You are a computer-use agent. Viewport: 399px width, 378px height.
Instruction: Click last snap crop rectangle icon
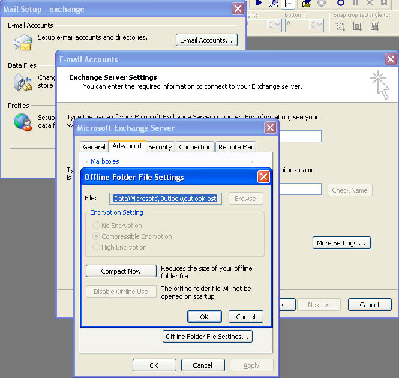[374, 26]
